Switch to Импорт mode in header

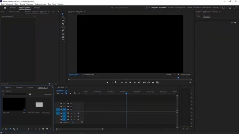click(13, 7)
